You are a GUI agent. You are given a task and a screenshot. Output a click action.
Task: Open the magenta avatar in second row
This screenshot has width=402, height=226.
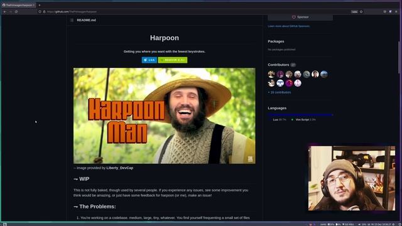click(x=289, y=83)
